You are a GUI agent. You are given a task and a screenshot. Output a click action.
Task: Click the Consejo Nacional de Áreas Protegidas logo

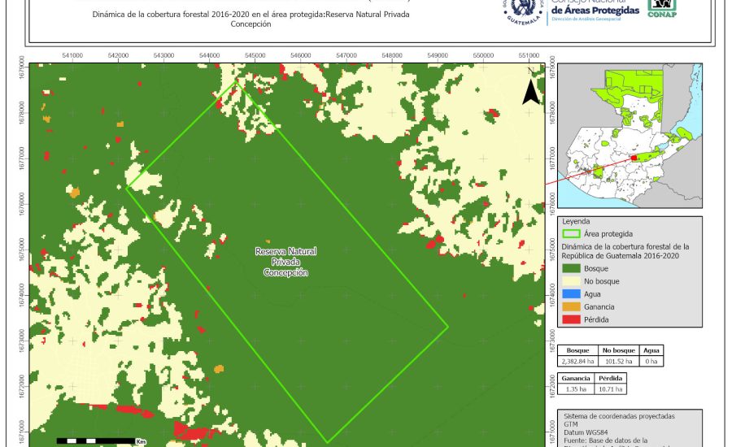(592, 11)
